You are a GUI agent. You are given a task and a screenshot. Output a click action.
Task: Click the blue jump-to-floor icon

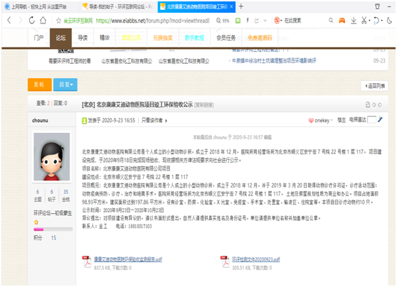click(380, 119)
